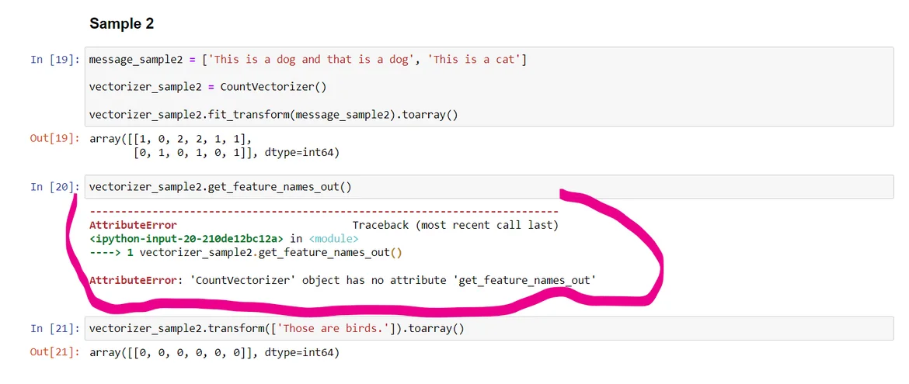Screen dimensions: 909x384
Task: Click the Sample 2 heading
Action: (121, 24)
